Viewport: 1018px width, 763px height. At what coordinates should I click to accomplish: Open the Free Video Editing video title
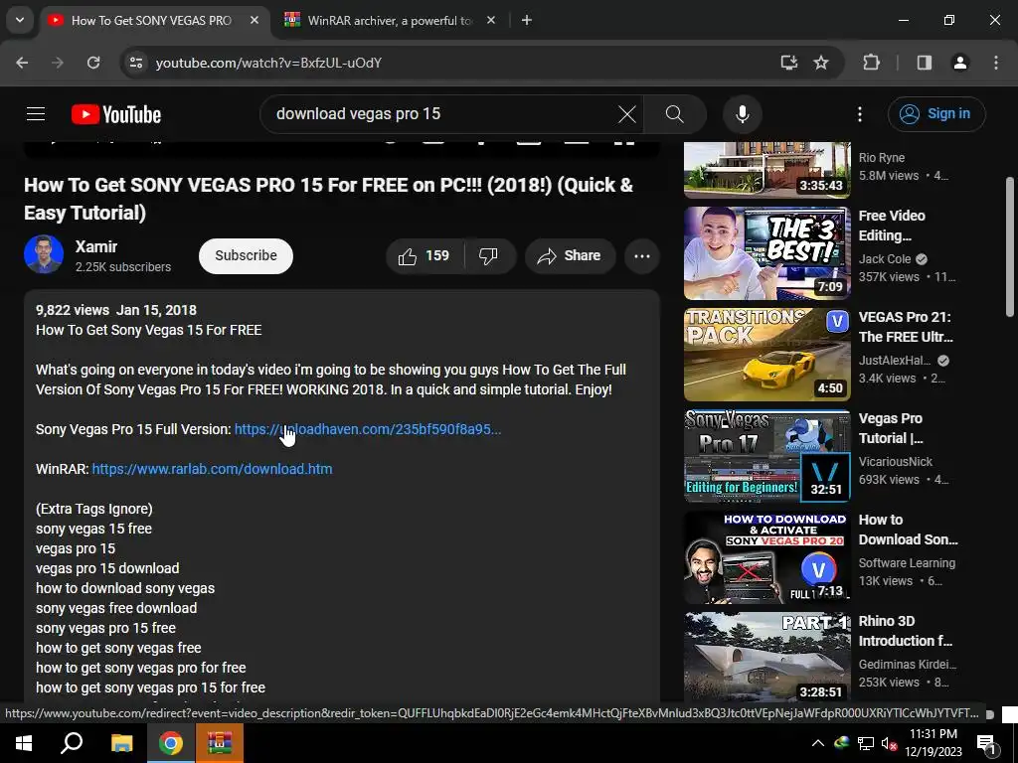[x=892, y=226]
